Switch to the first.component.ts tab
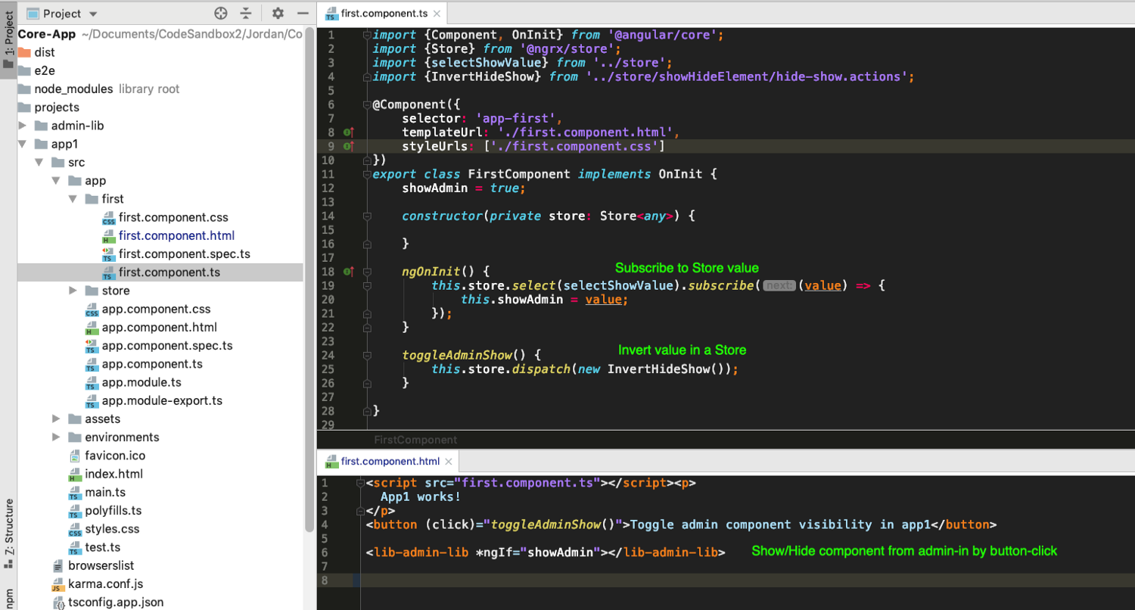This screenshot has width=1135, height=610. click(x=382, y=13)
